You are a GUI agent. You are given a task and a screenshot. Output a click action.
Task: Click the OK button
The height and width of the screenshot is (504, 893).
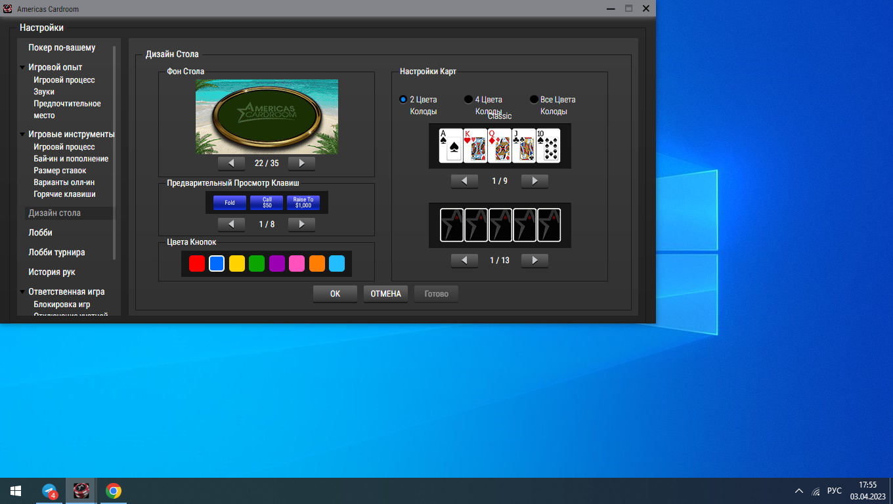click(335, 294)
